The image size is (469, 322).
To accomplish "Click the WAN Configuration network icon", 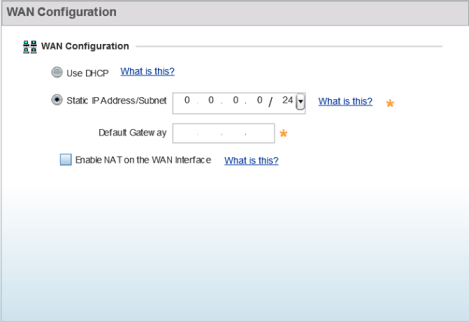I will [x=30, y=47].
